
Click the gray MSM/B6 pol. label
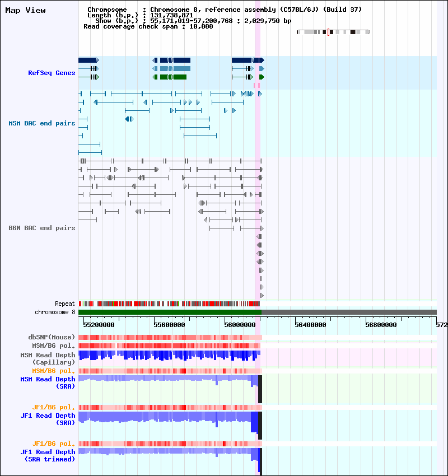53,346
